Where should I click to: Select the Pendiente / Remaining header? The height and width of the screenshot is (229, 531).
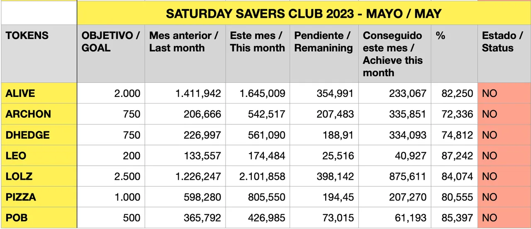(324, 42)
